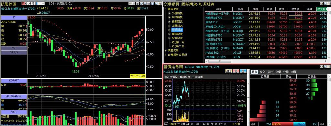331x126 pixels.
Task: Expand the 價差交易 node
Action: [x=165, y=50]
